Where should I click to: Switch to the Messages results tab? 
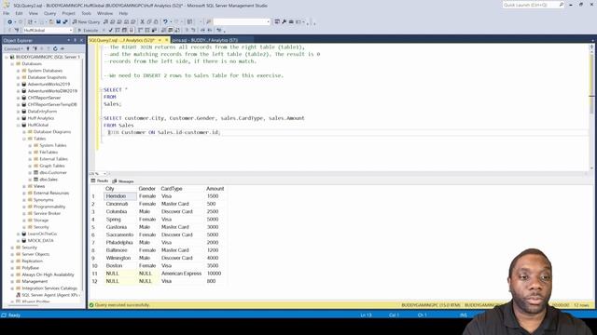coord(123,181)
